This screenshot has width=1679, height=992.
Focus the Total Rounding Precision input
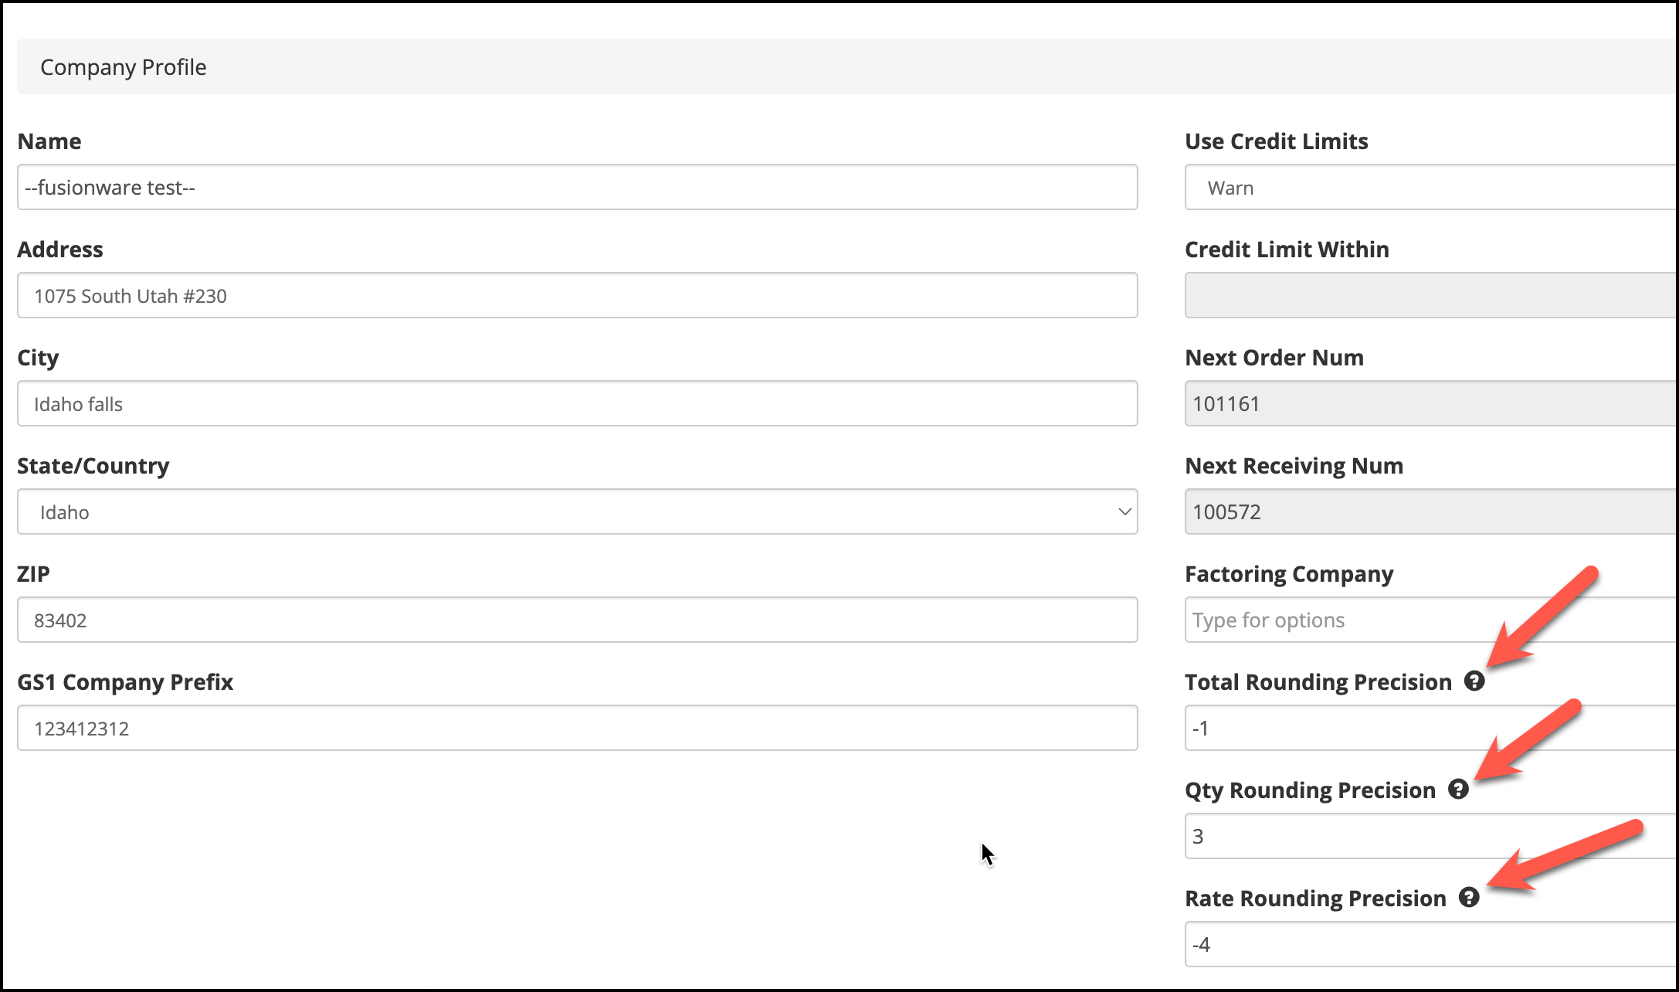point(1430,728)
